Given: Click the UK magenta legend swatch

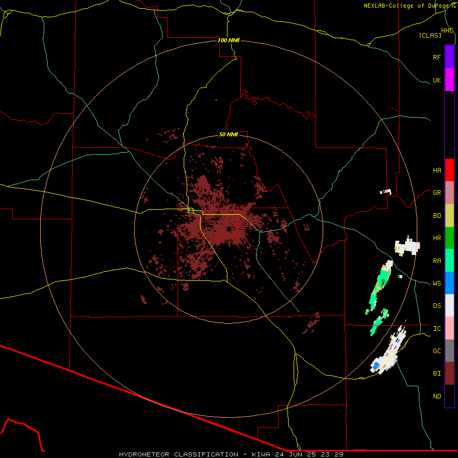Looking at the screenshot, I should 449,80.
